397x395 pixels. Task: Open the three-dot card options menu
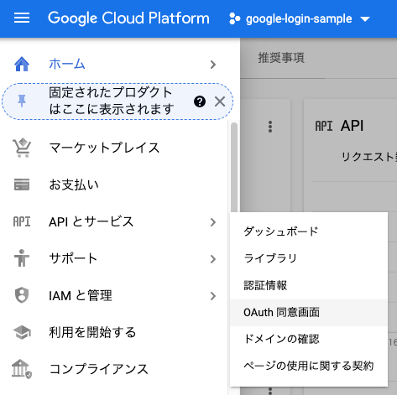pos(270,127)
